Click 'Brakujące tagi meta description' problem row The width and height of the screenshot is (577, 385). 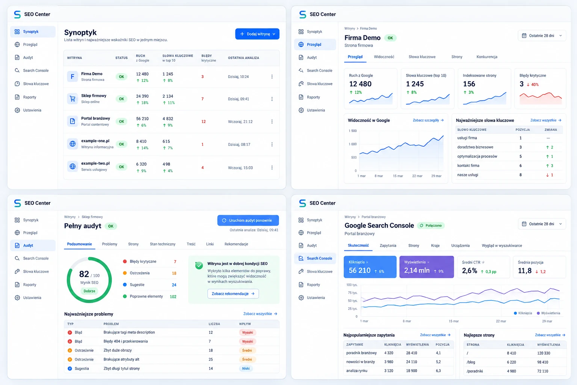pos(172,332)
